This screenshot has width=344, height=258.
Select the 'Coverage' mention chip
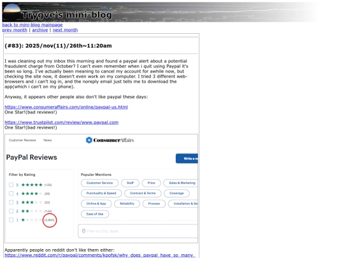pos(176,193)
